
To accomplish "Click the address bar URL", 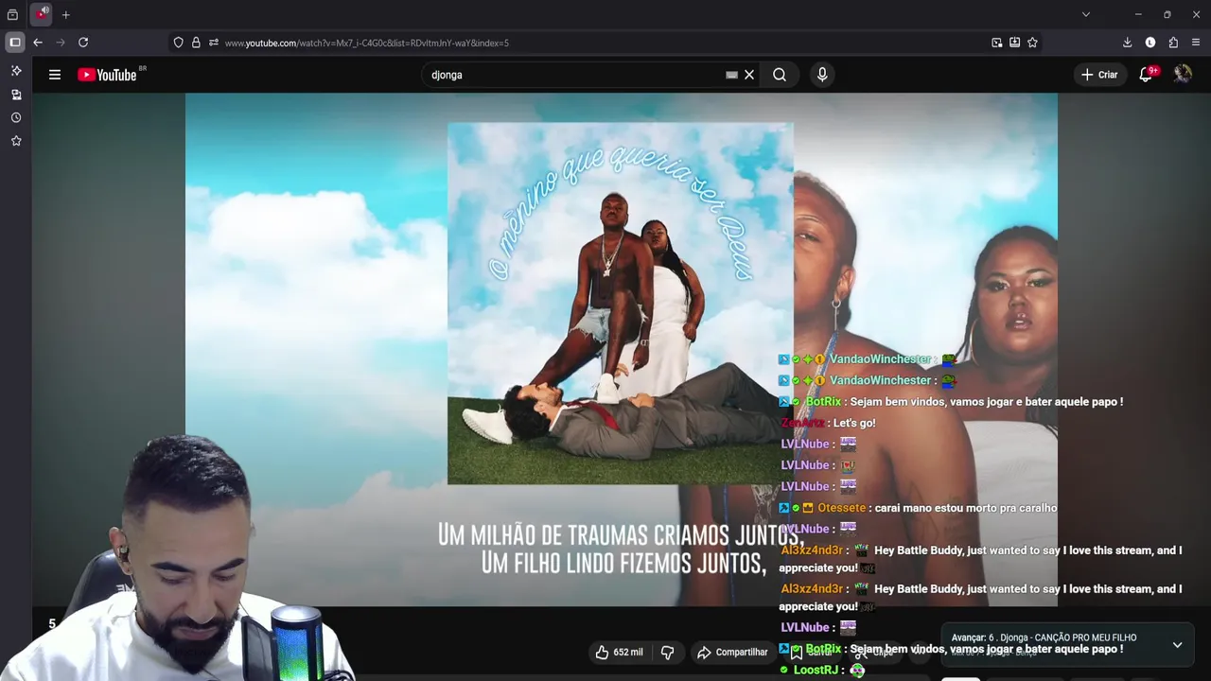I will (x=367, y=44).
